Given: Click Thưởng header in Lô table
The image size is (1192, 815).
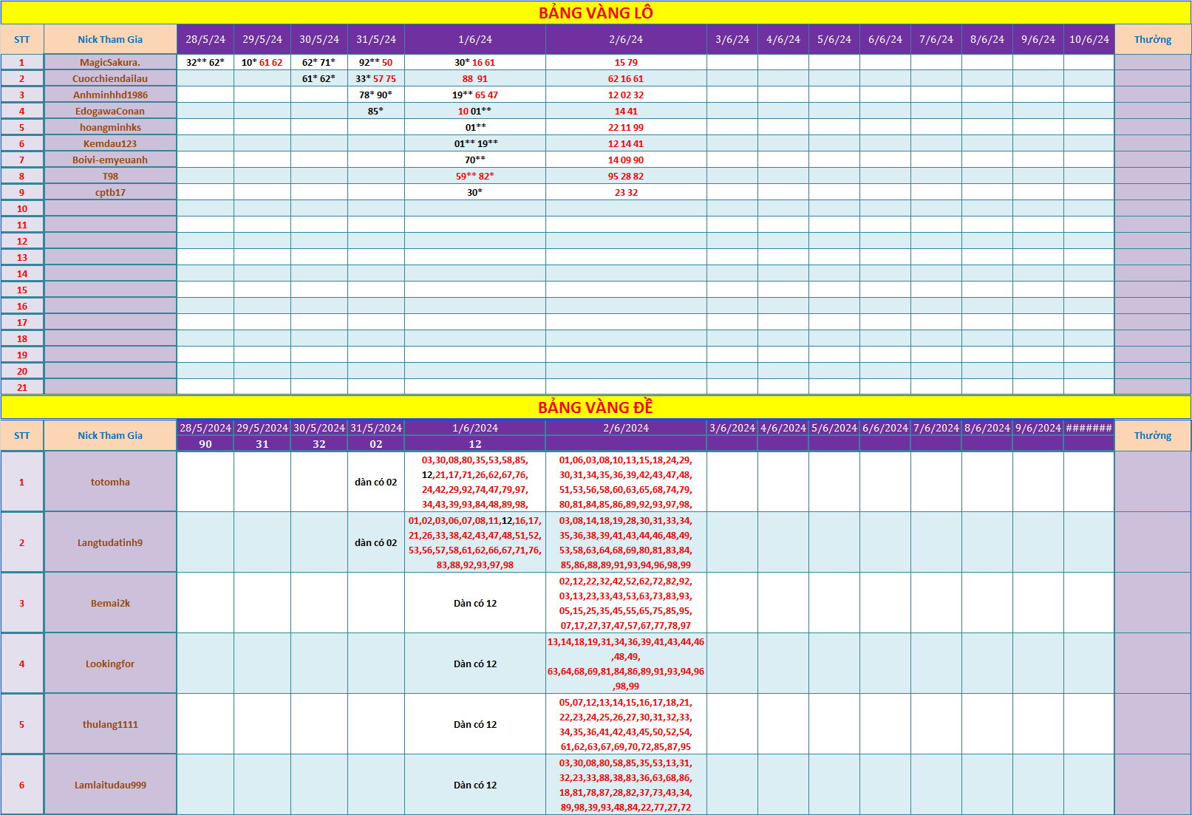Looking at the screenshot, I should point(1153,39).
